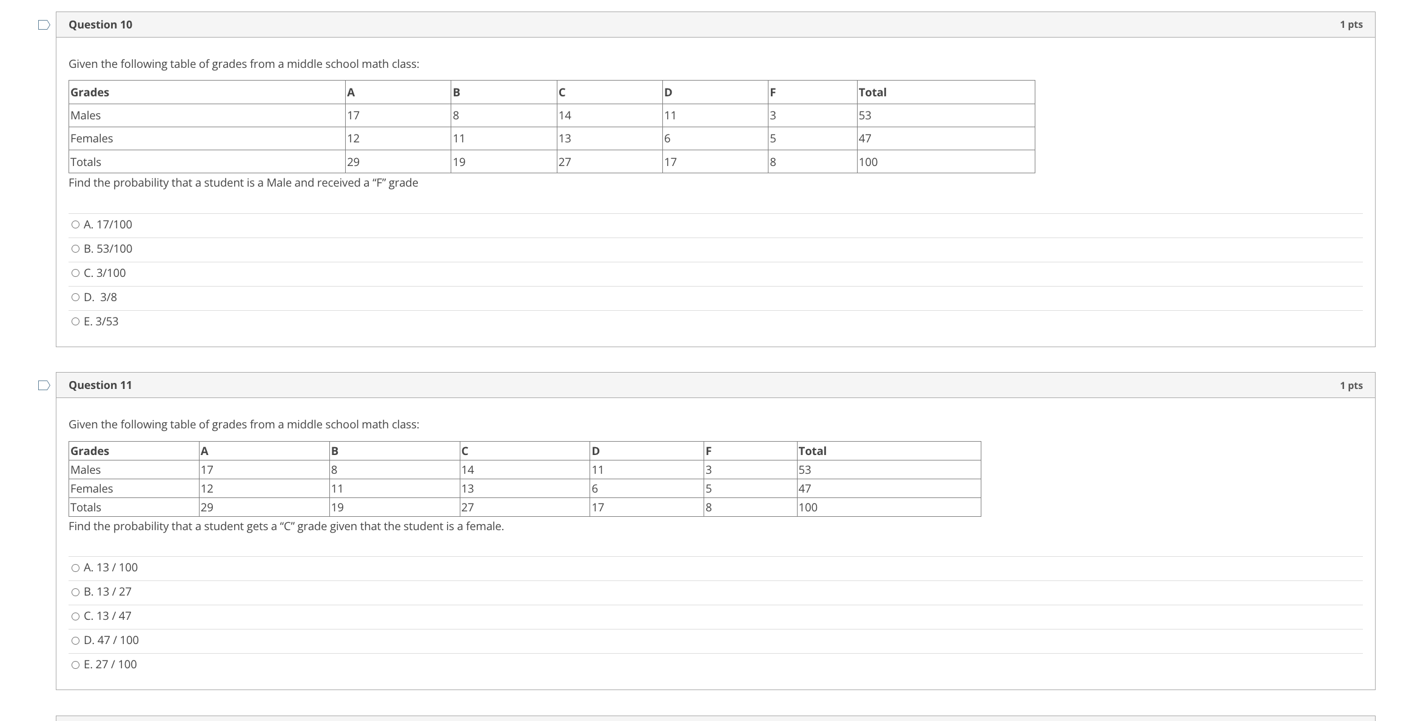Select answer A. 17/100 for Question 10
This screenshot has height=721, width=1412.
point(75,225)
